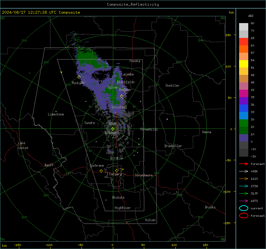
Task: Click the Lake Louise label
Action: [x=23, y=145]
